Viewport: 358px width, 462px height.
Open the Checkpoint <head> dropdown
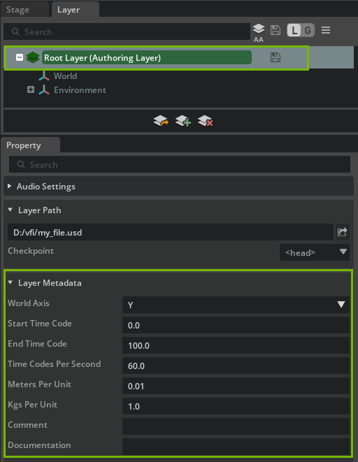click(315, 252)
